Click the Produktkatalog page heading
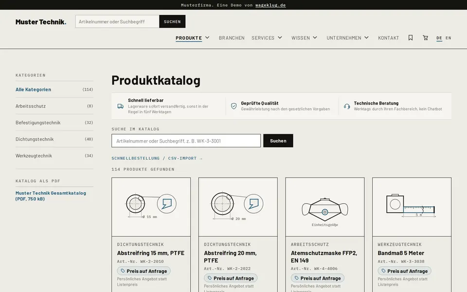The image size is (467, 292). click(156, 80)
